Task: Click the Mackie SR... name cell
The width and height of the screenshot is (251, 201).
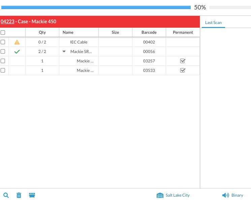Action: click(79, 52)
